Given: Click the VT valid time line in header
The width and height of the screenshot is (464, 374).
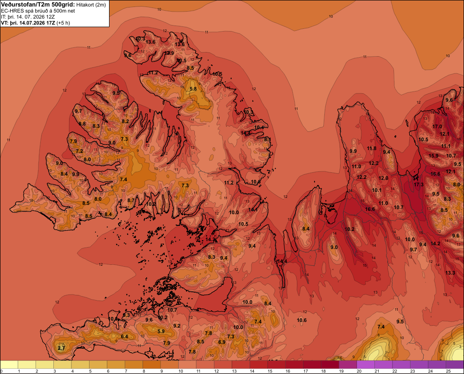Looking at the screenshot, I should [x=36, y=23].
